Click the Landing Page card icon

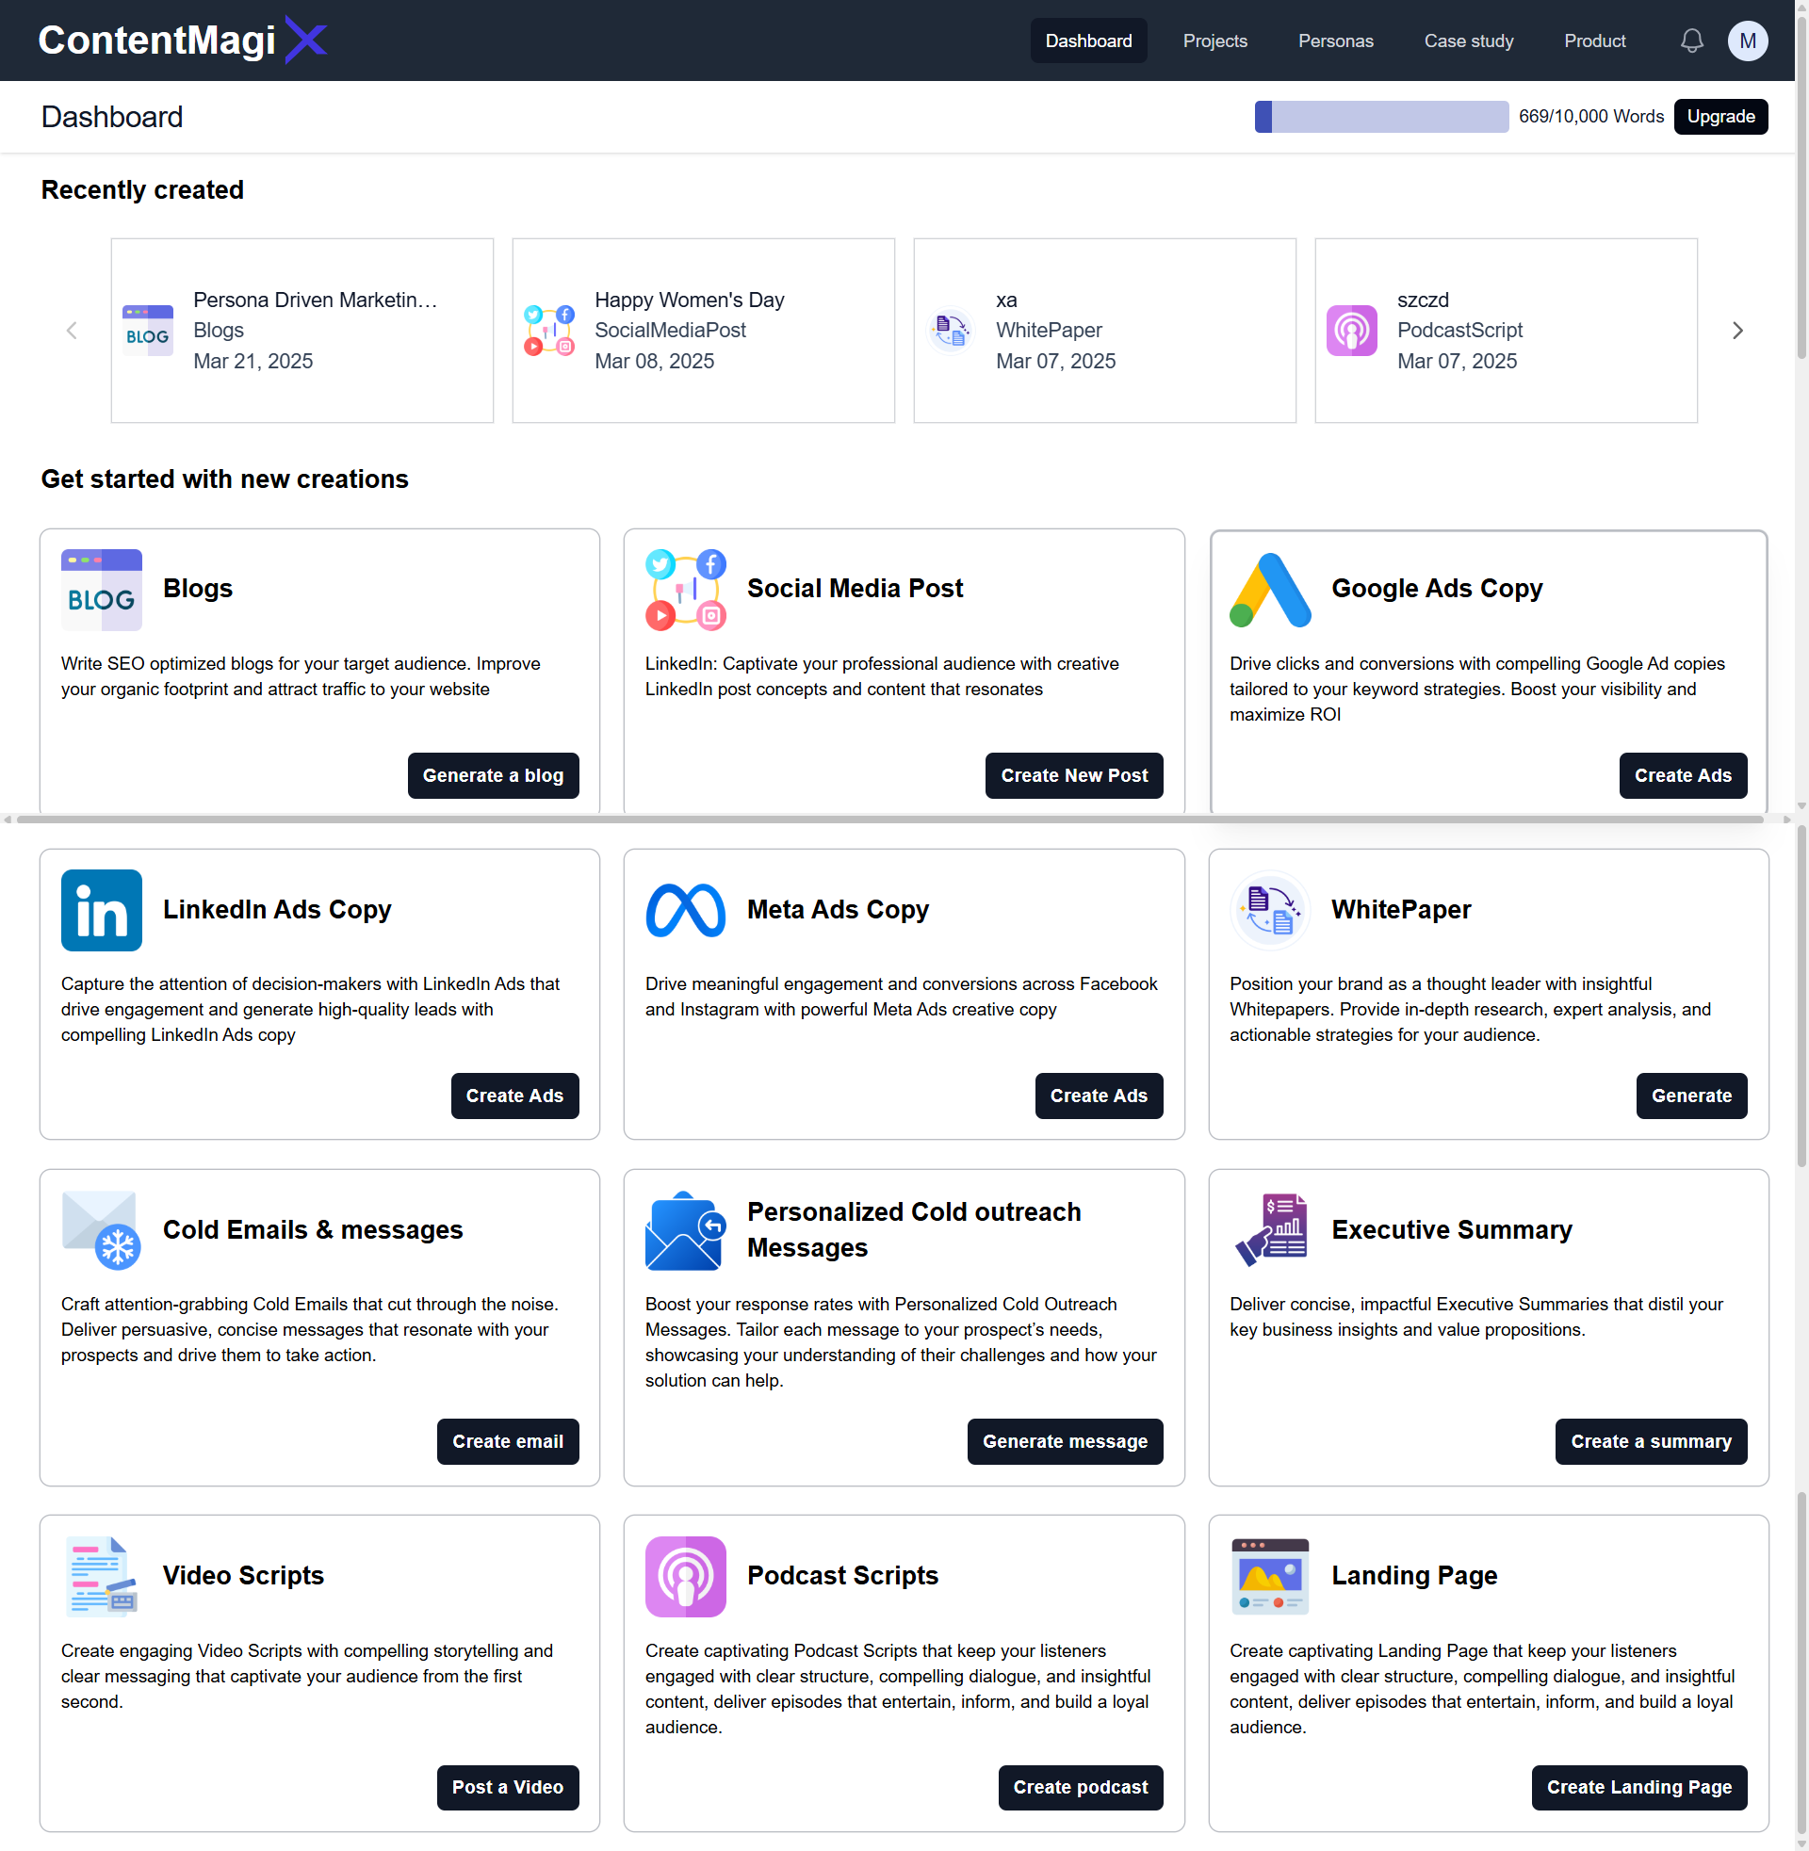point(1269,1576)
